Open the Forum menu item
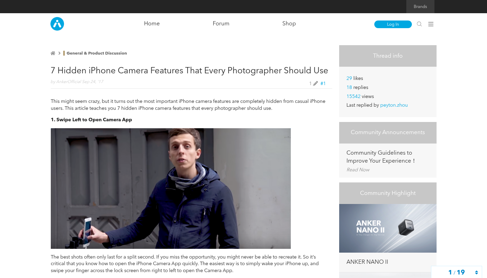The image size is (487, 278). tap(221, 24)
